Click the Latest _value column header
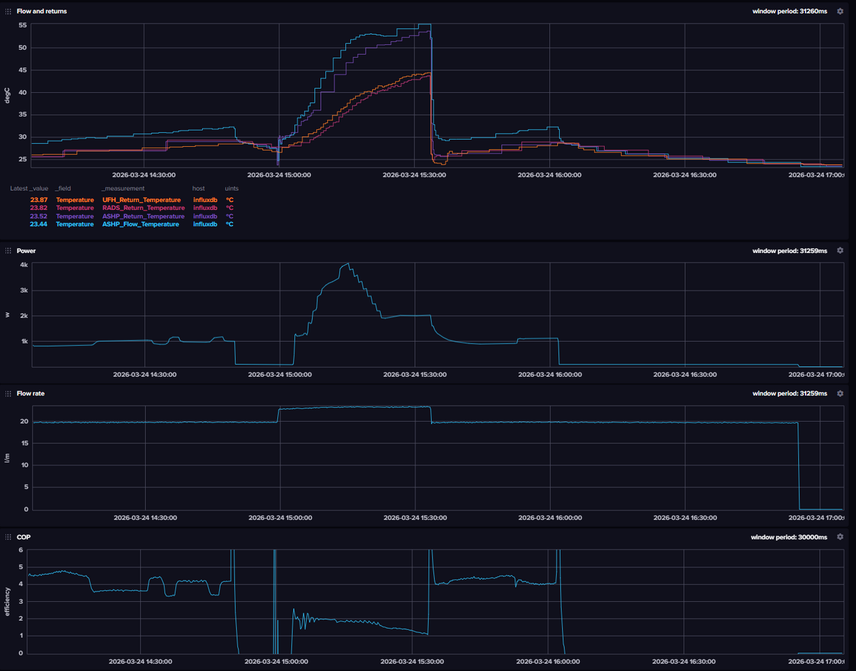856x671 pixels. (29, 188)
